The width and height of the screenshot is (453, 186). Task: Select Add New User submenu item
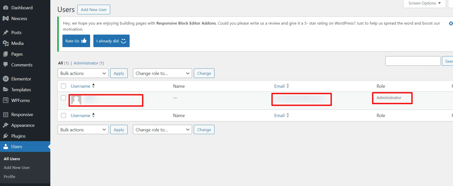tap(17, 167)
